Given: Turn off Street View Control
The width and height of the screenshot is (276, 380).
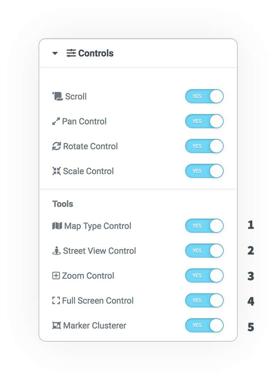Looking at the screenshot, I should 204,251.
